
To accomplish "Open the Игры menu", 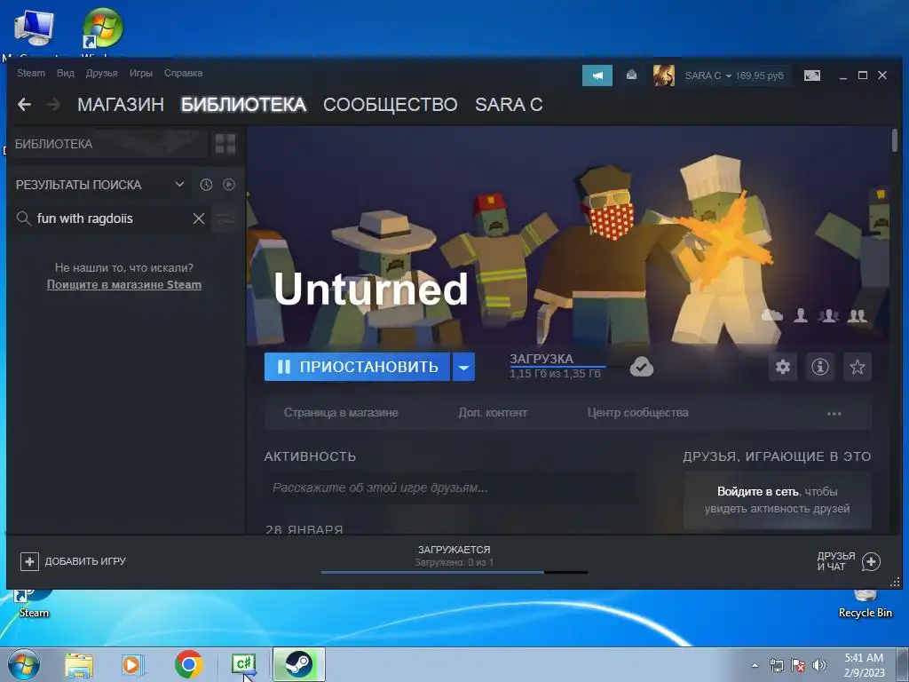I will 141,73.
